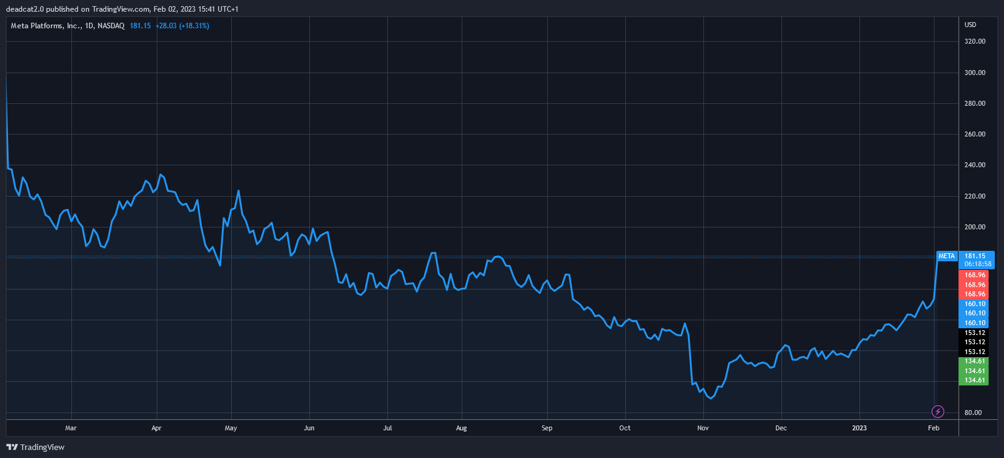The height and width of the screenshot is (458, 1004).
Task: Click the 200.00 price axis label
Action: (975, 227)
